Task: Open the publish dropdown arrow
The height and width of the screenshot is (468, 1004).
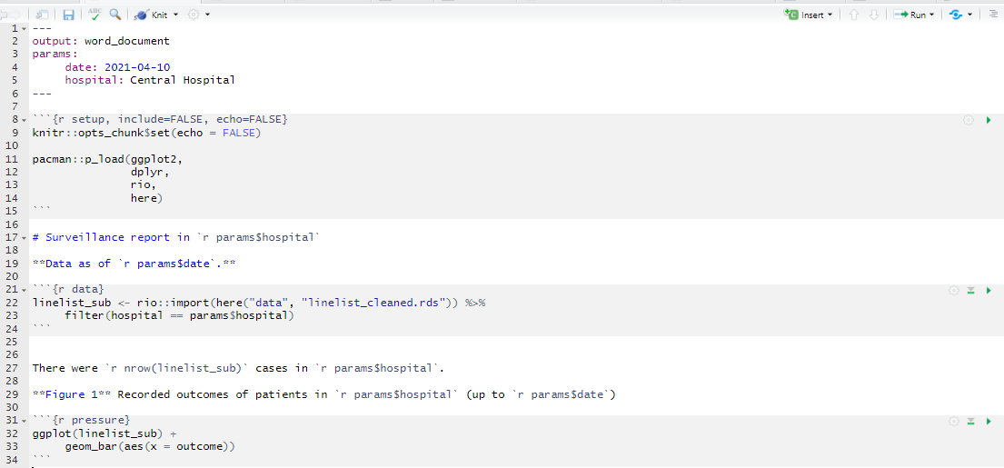Action: tap(970, 14)
